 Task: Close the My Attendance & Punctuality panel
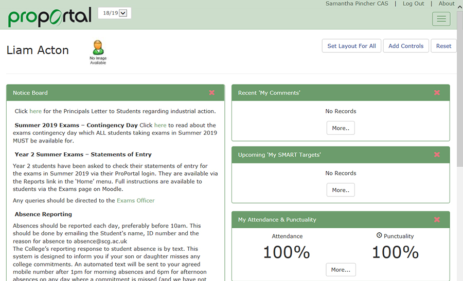(437, 219)
